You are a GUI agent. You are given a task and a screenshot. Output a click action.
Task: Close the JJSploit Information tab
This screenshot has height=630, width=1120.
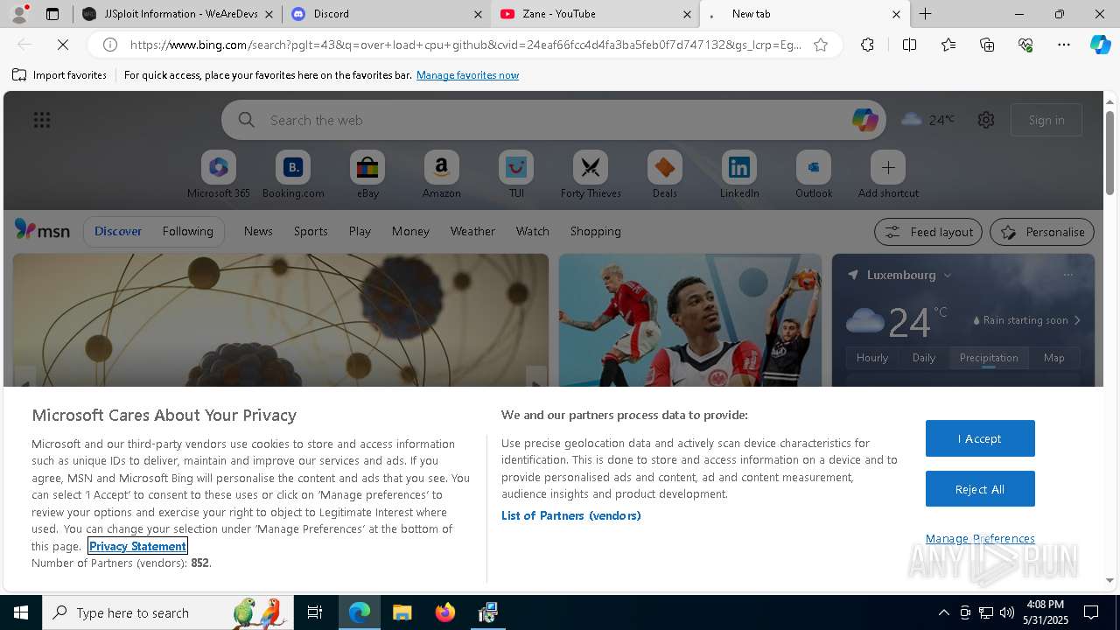point(269,14)
